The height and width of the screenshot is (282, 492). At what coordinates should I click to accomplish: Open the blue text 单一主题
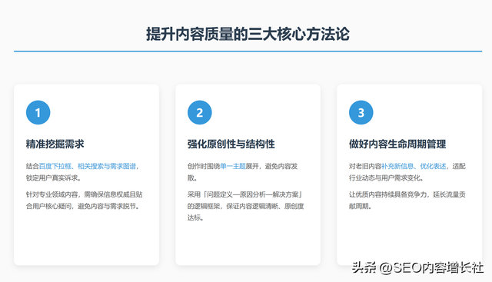[233, 166]
